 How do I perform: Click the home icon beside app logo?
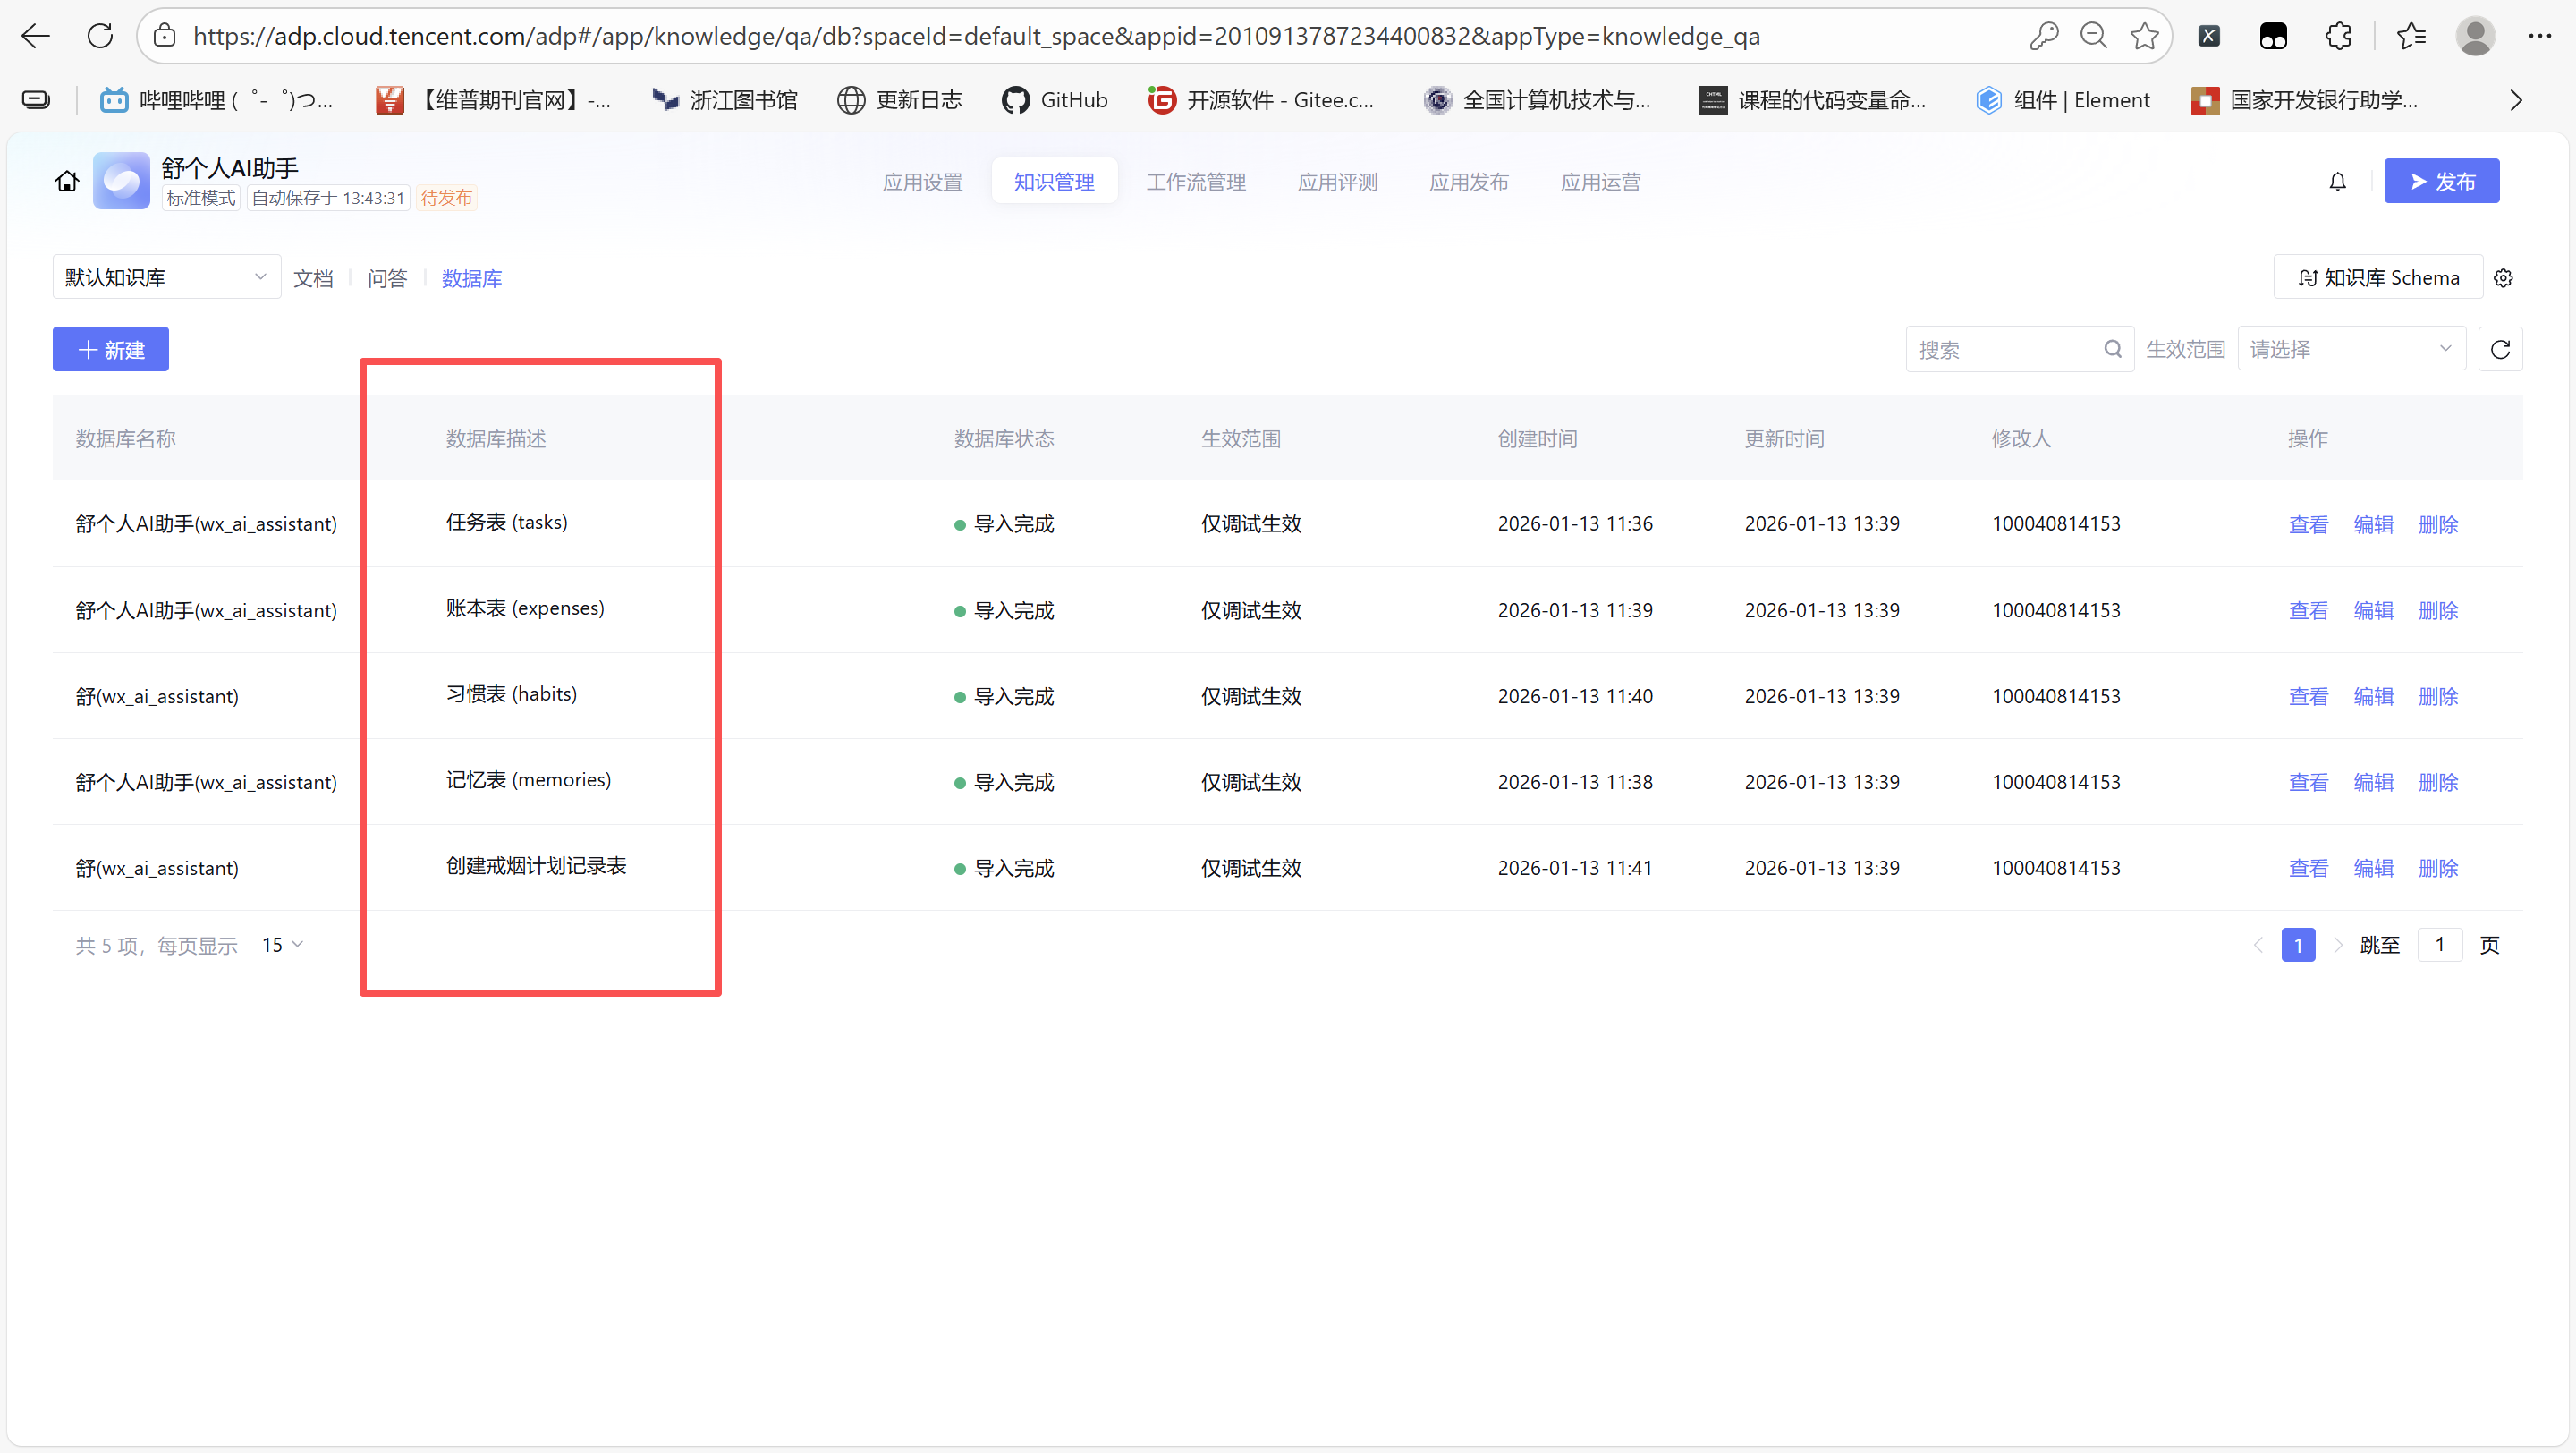point(66,181)
